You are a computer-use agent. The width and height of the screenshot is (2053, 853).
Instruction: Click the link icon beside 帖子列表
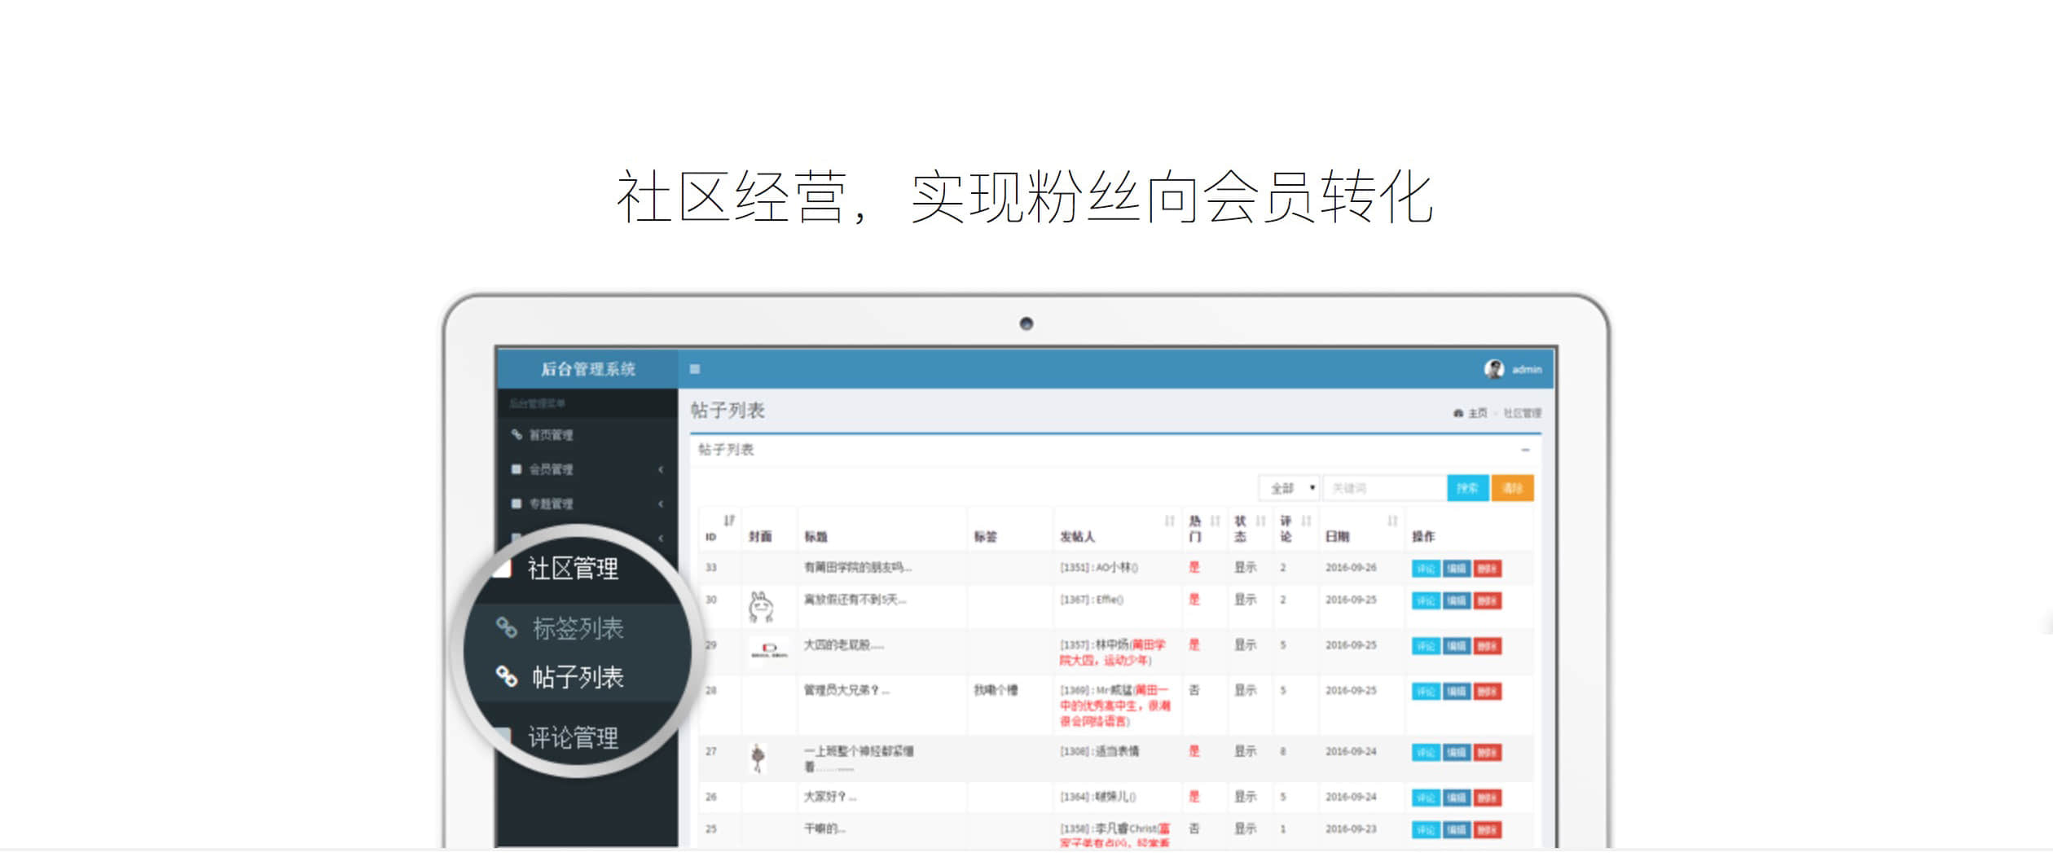coord(507,676)
